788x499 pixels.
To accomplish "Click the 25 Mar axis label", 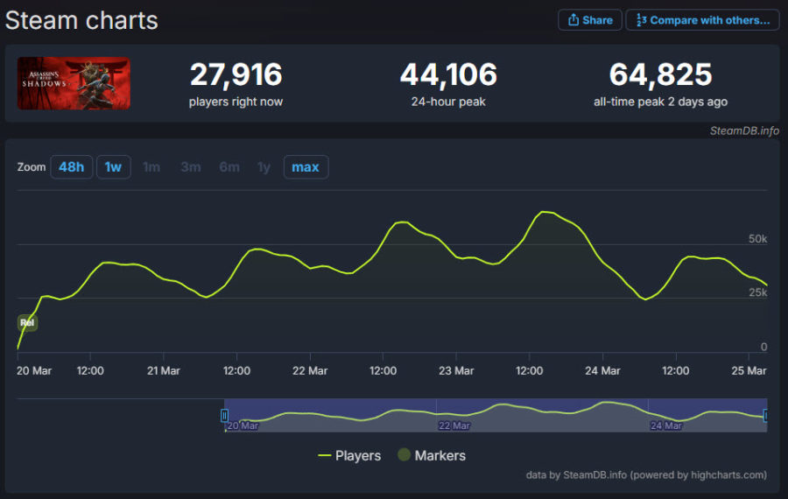I will point(749,371).
